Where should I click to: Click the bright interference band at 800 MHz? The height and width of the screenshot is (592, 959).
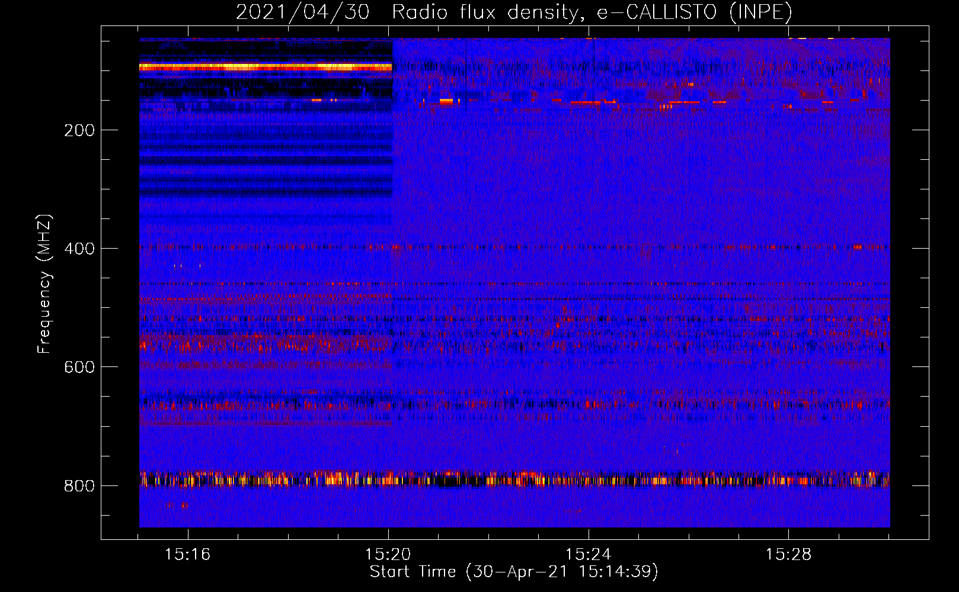[x=514, y=479]
